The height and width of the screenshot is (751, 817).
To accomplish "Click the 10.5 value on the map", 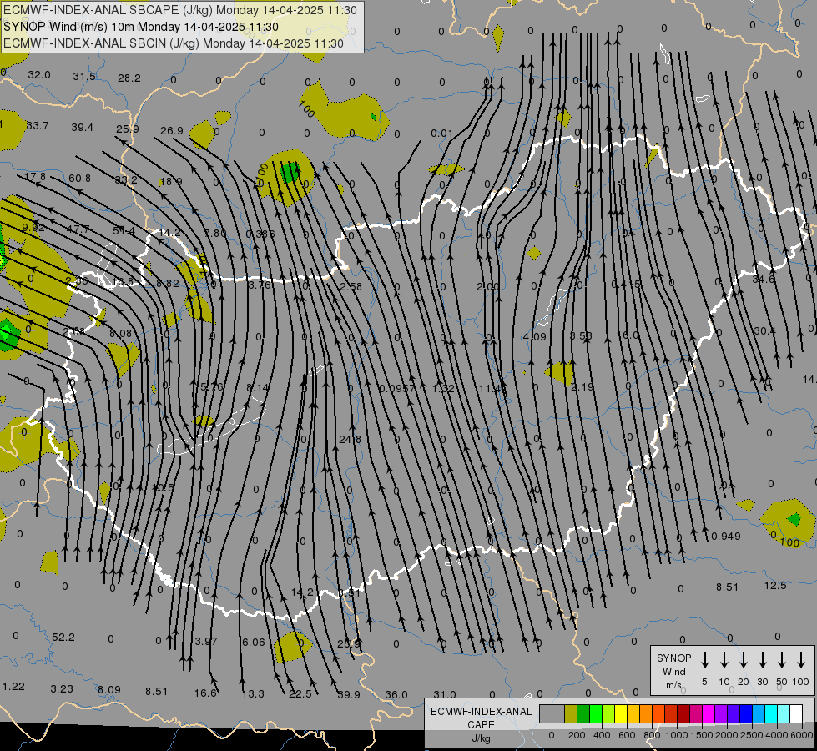I will (163, 488).
